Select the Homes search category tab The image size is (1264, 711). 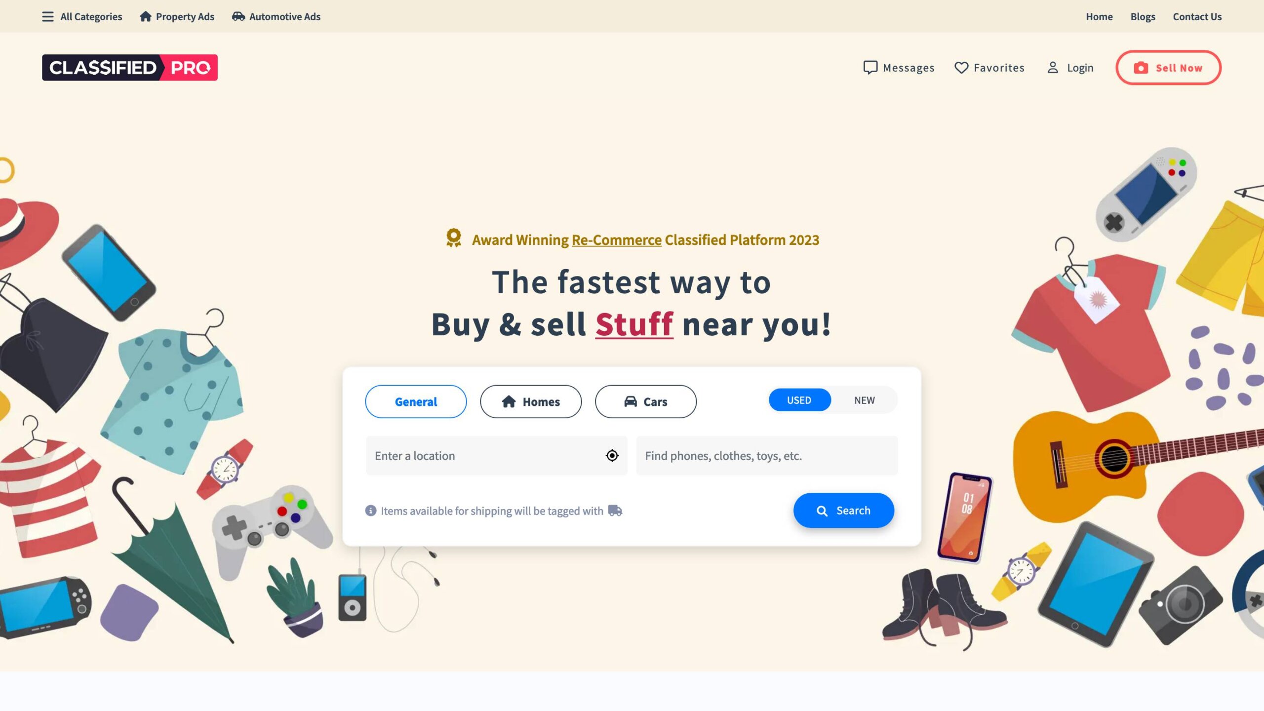(531, 401)
